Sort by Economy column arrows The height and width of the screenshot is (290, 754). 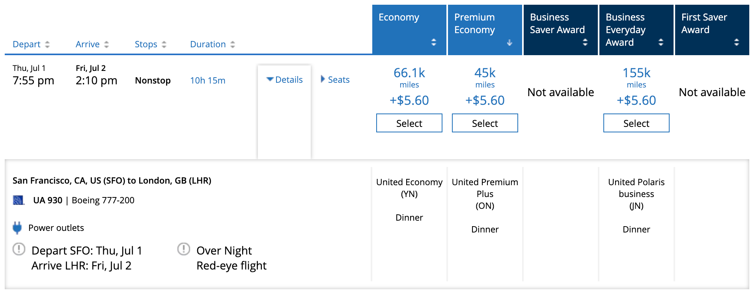(x=433, y=42)
